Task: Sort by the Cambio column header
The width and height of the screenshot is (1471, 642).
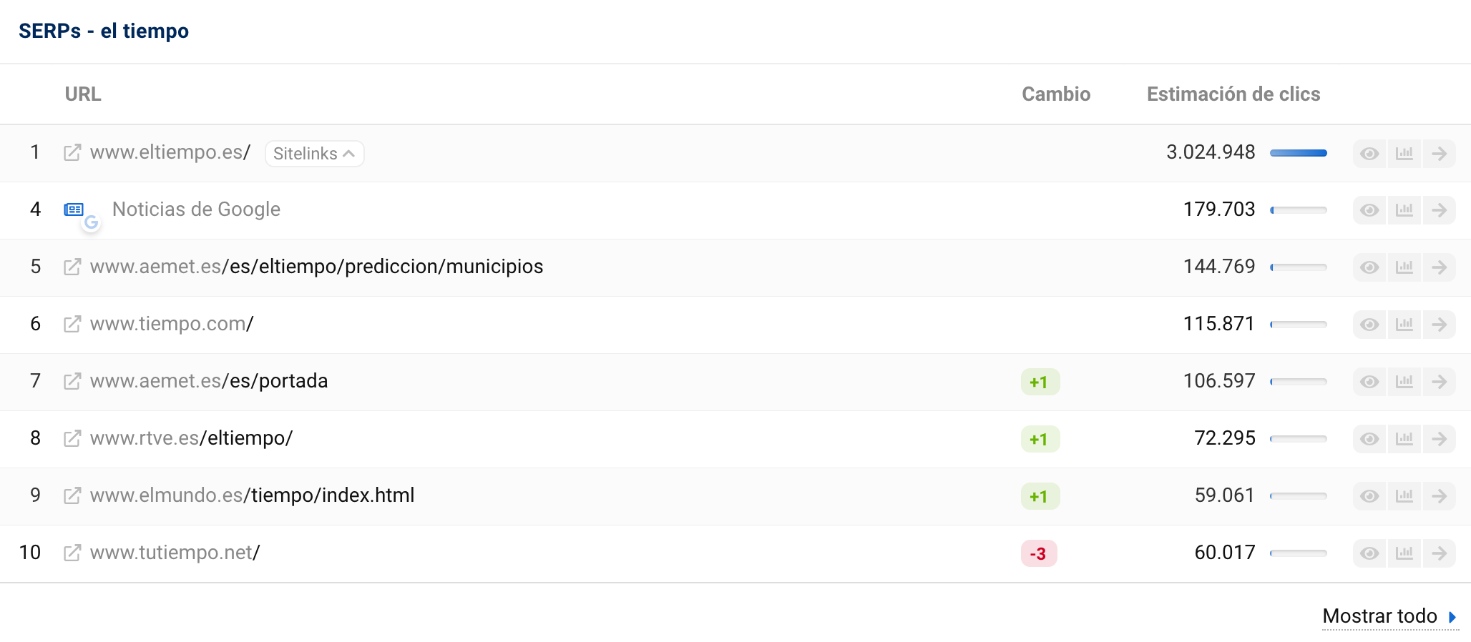Action: click(1055, 94)
